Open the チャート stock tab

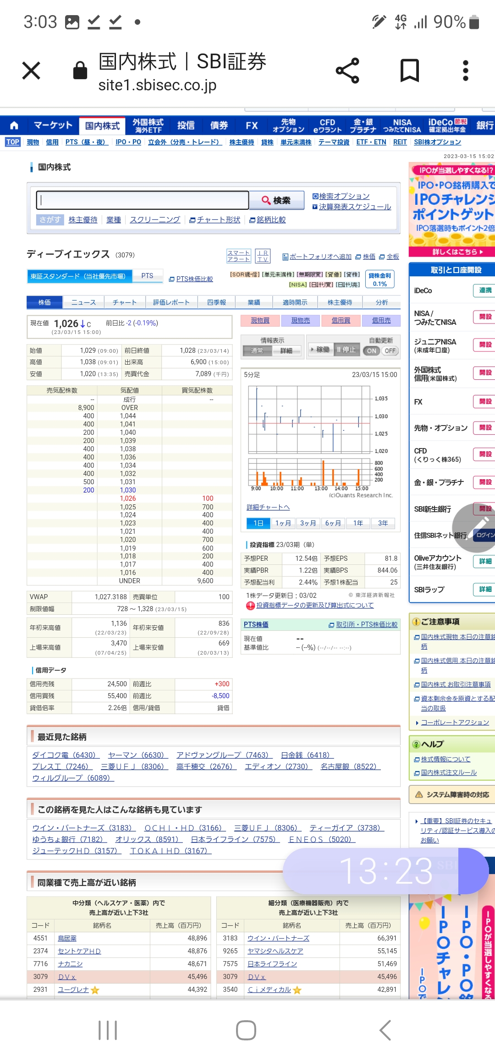[125, 302]
